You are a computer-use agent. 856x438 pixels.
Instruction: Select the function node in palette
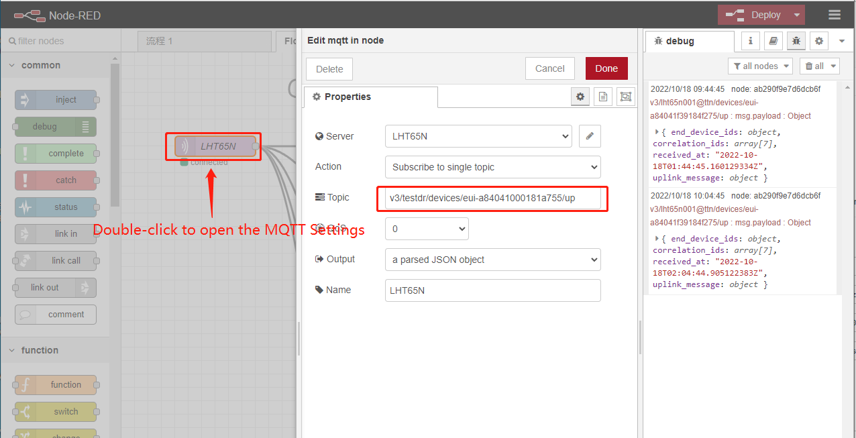click(56, 385)
